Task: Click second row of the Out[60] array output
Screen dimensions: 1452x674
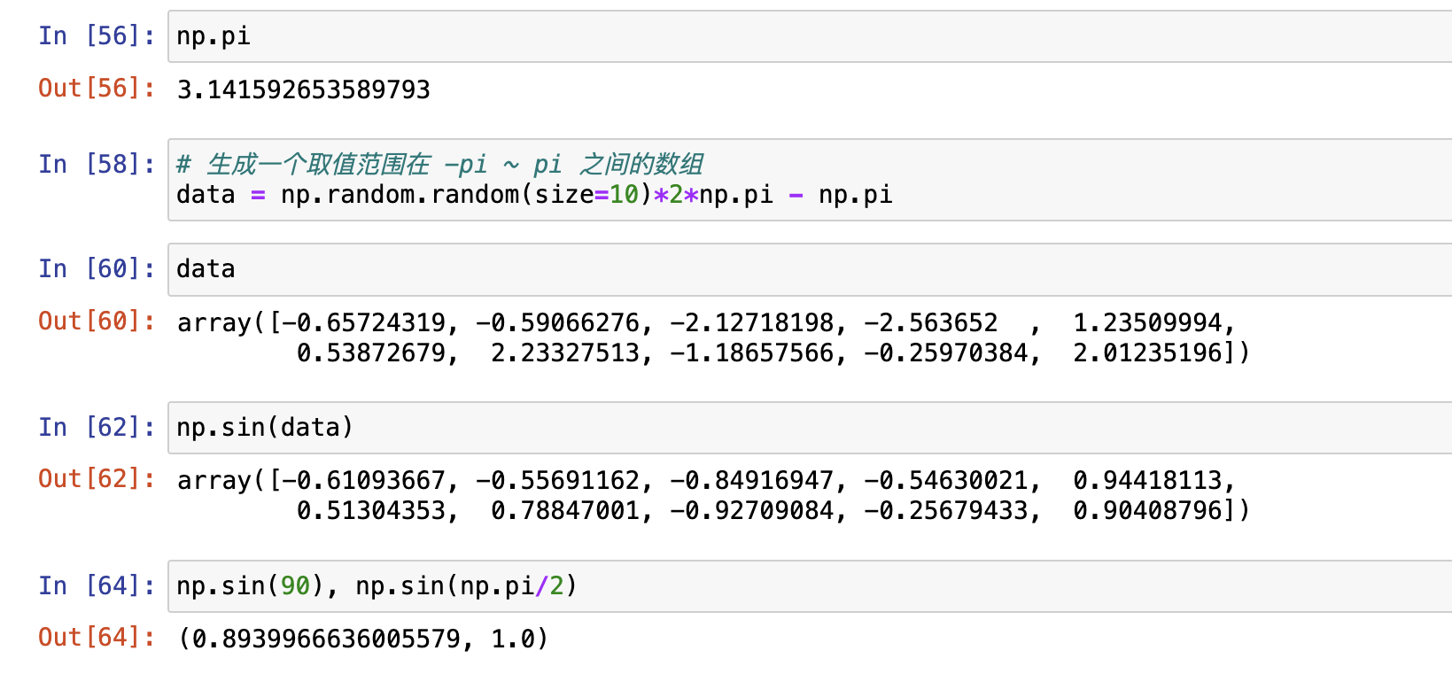Action: click(x=771, y=353)
